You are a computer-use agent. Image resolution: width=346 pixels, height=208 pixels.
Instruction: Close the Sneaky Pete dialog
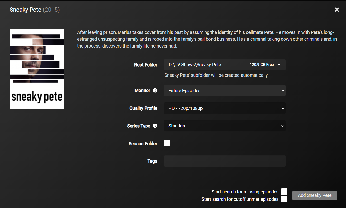(337, 10)
